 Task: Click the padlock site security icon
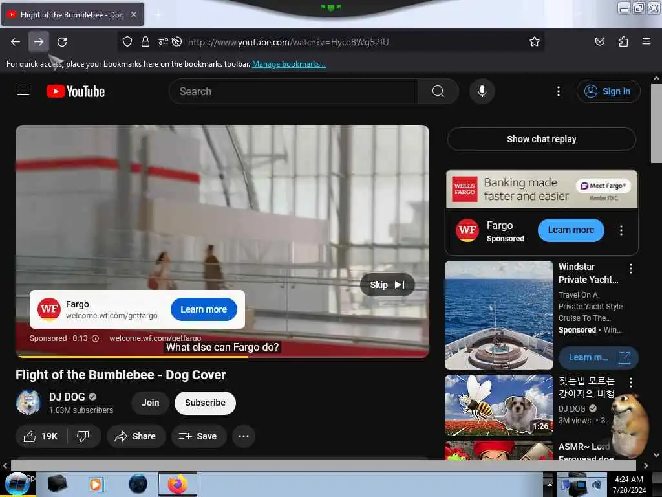145,41
